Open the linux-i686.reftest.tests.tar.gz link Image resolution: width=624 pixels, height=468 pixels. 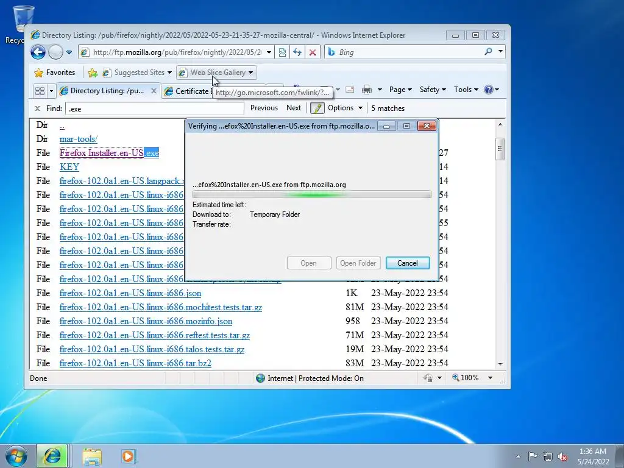pos(154,335)
